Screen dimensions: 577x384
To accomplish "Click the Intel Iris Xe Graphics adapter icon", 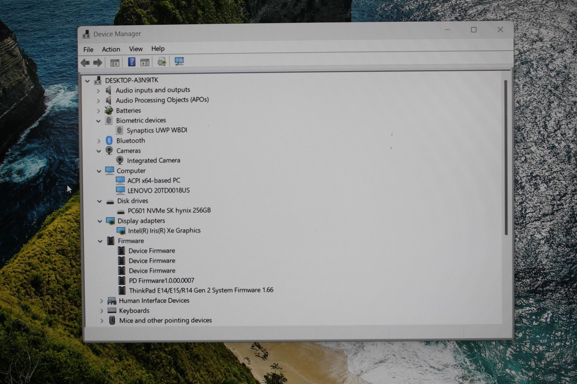I will pyautogui.click(x=121, y=231).
